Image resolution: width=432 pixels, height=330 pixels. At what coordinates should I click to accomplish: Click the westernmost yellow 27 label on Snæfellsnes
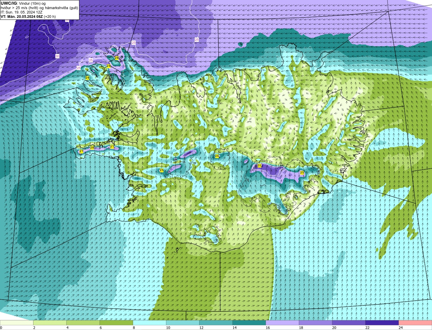click(x=81, y=152)
